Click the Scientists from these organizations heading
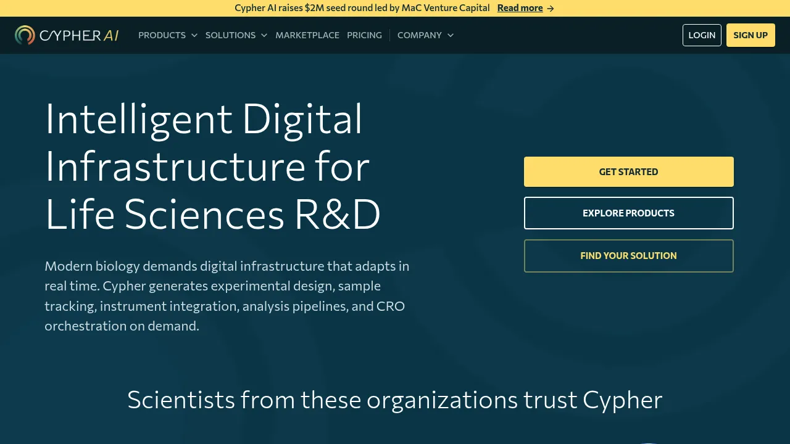This screenshot has height=444, width=790. [x=395, y=400]
